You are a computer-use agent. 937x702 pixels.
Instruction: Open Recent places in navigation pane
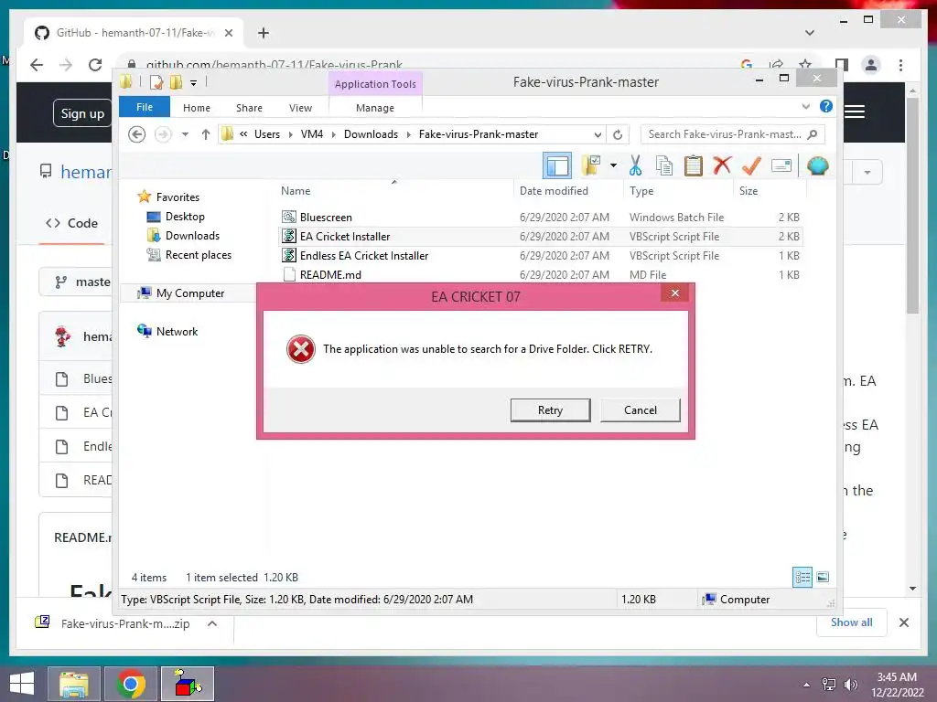coord(199,255)
